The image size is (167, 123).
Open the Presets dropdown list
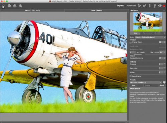[x=146, y=82]
